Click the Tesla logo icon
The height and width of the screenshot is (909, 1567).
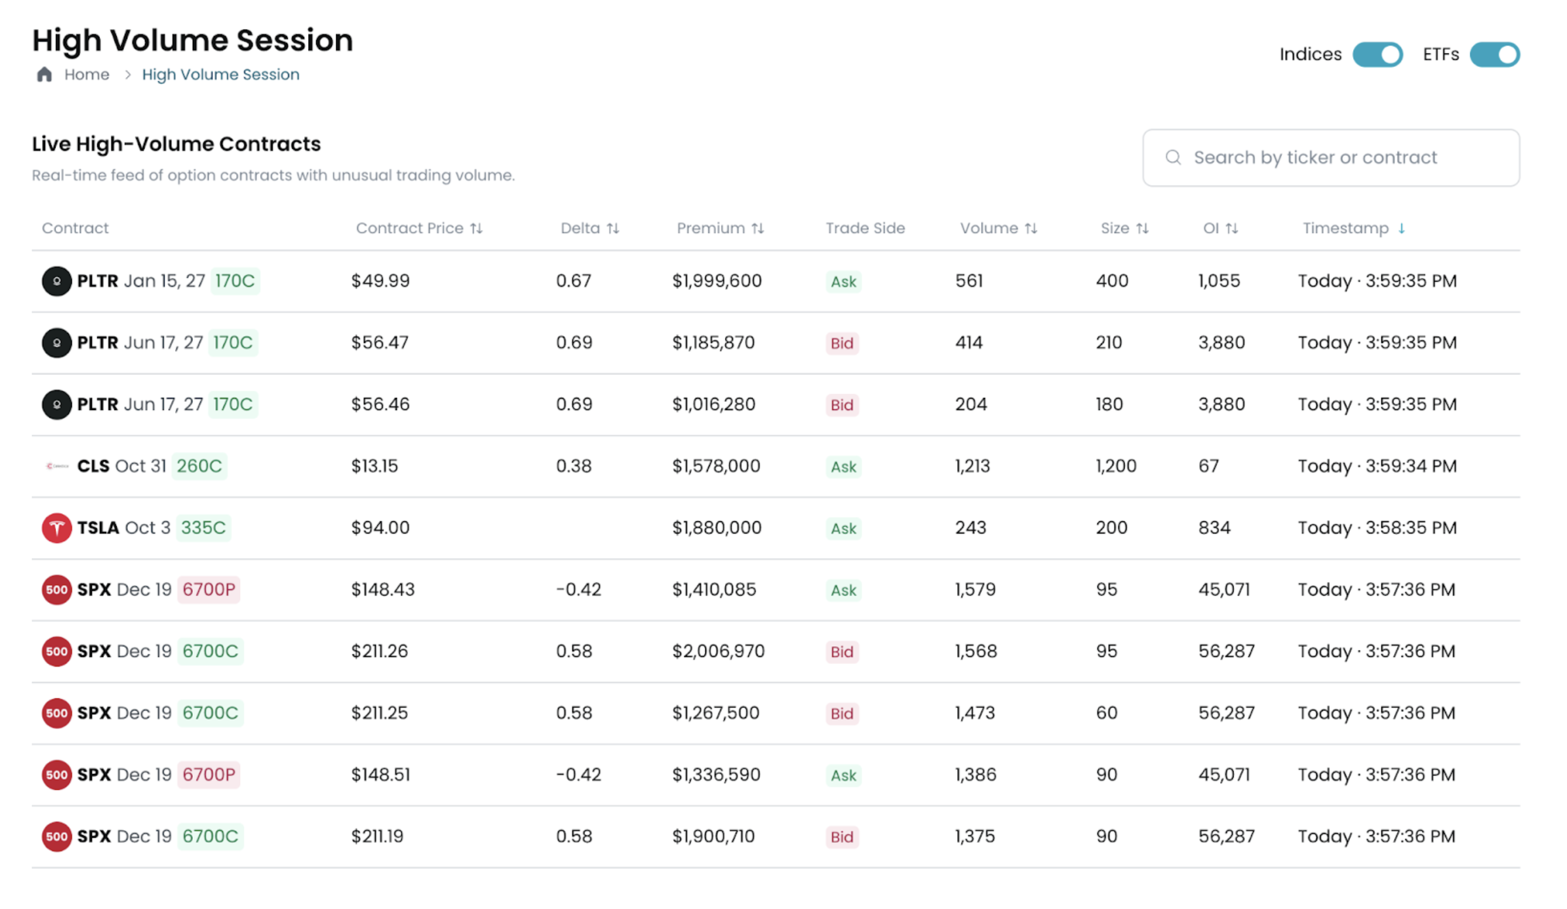pyautogui.click(x=56, y=528)
